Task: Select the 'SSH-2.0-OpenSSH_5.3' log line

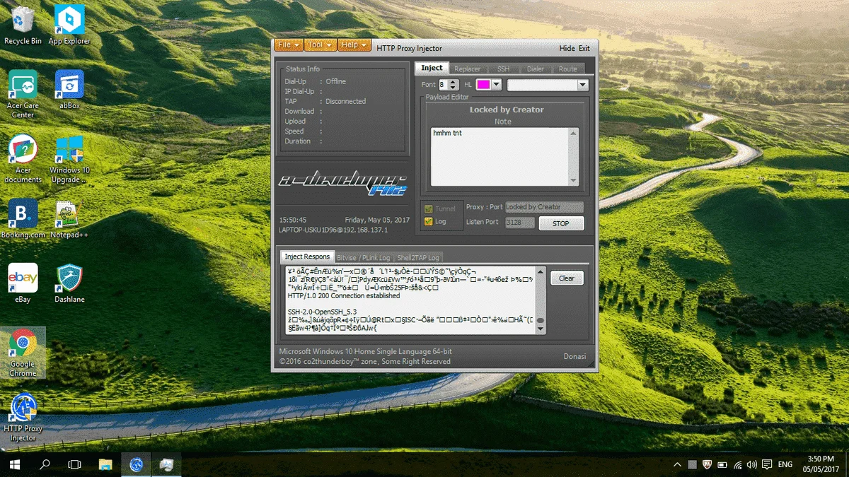Action: pos(322,311)
